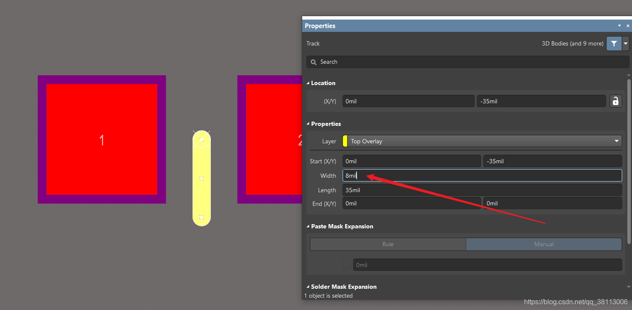Click the Location Y field -35mil
The image size is (632, 310).
click(541, 101)
